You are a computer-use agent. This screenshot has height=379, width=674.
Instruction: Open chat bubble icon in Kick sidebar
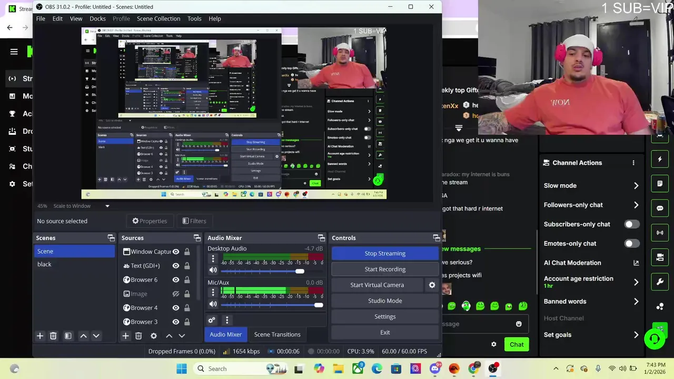[x=660, y=208]
